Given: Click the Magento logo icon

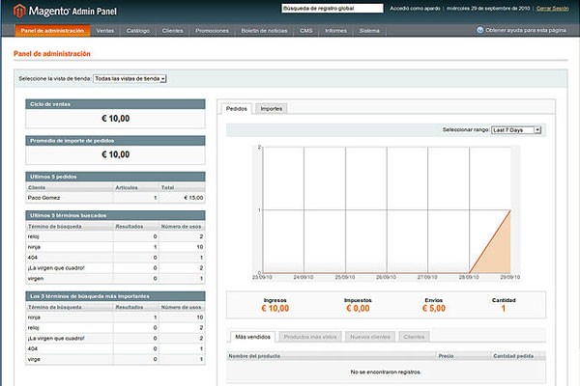Looking at the screenshot, I should 19,11.
